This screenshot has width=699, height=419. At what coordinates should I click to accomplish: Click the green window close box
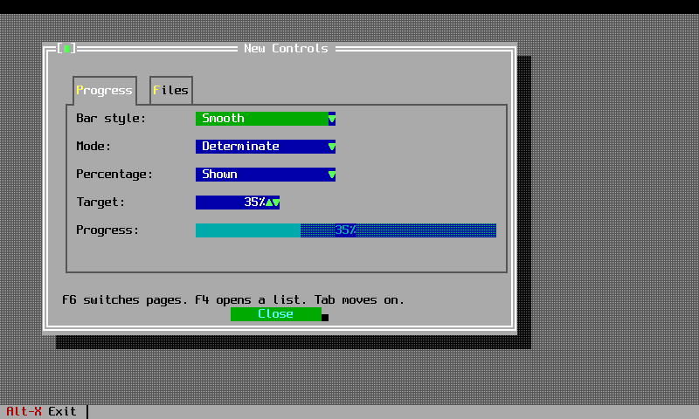point(66,48)
